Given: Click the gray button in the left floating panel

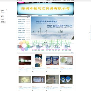Looking at the screenshot, I should tap(3, 22).
